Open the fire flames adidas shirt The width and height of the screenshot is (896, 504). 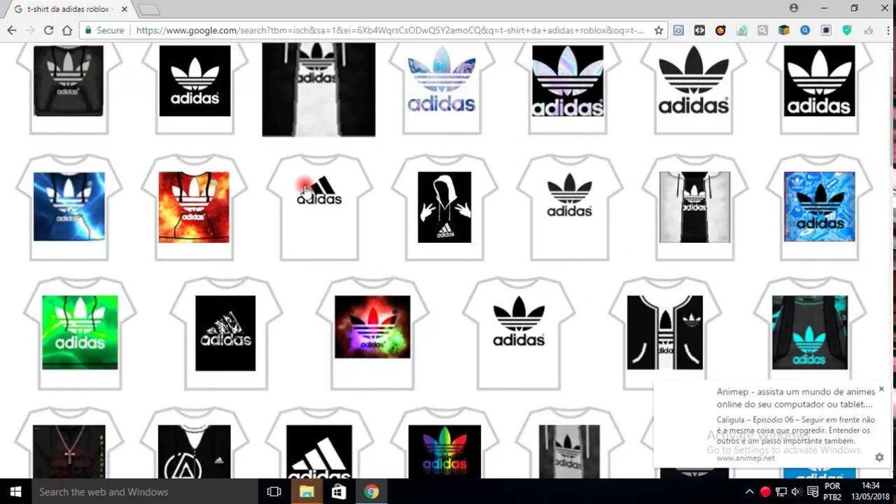click(194, 206)
